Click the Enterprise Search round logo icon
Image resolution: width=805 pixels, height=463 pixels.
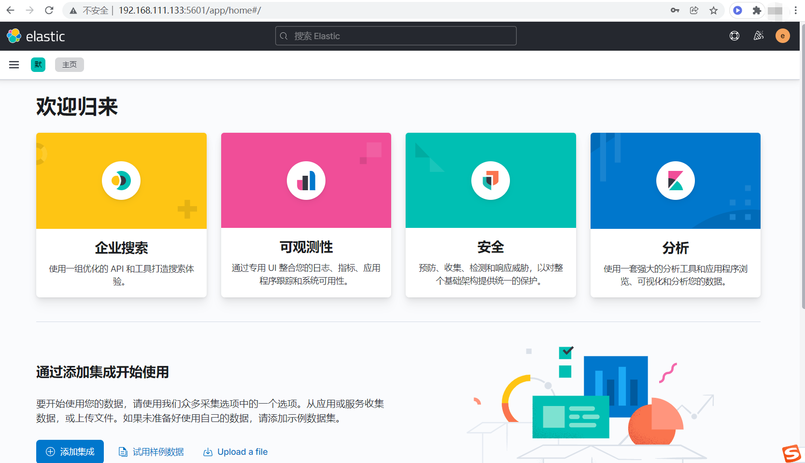[121, 181]
